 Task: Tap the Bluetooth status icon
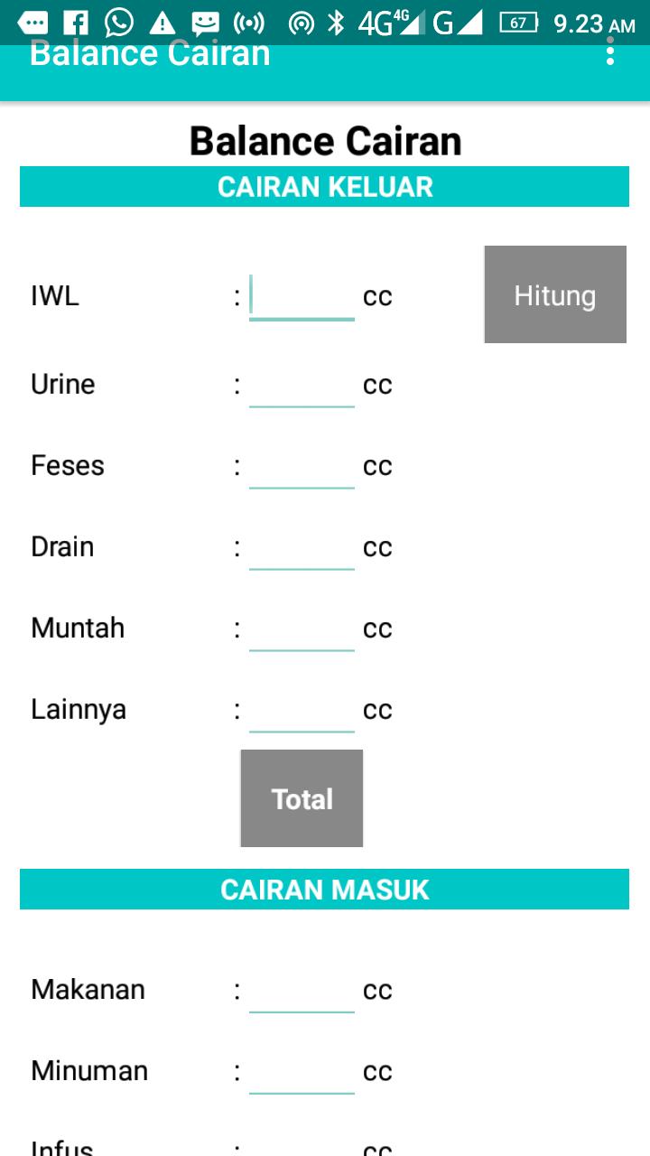pyautogui.click(x=336, y=23)
